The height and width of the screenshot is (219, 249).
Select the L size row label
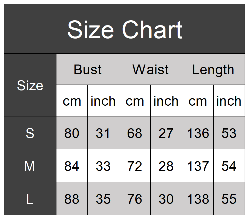[30, 199]
